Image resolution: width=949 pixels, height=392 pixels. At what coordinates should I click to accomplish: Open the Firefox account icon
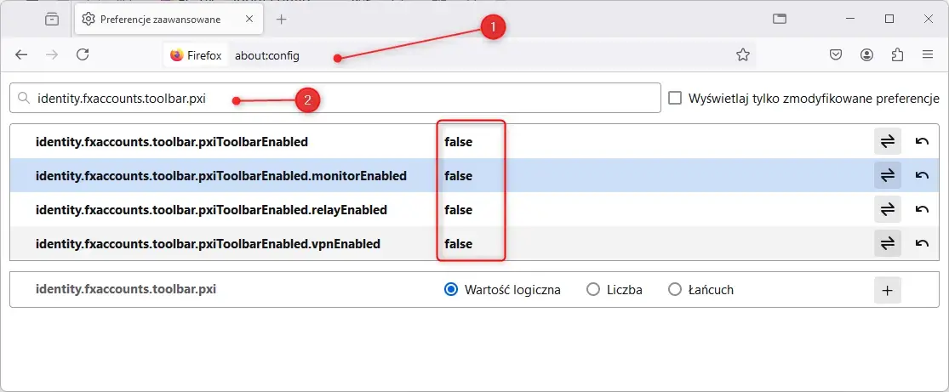point(866,55)
